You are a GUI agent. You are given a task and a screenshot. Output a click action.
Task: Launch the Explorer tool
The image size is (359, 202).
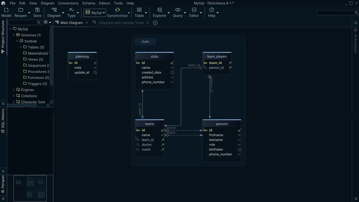(159, 11)
